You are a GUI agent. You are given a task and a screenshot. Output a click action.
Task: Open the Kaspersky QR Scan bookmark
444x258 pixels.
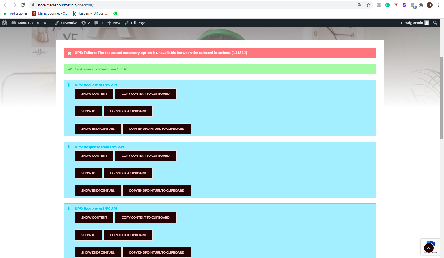pos(90,13)
